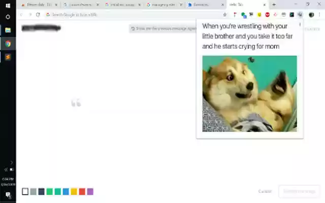The width and height of the screenshot is (325, 203).
Task: Click the taskbar clock and date
Action: (x=8, y=182)
